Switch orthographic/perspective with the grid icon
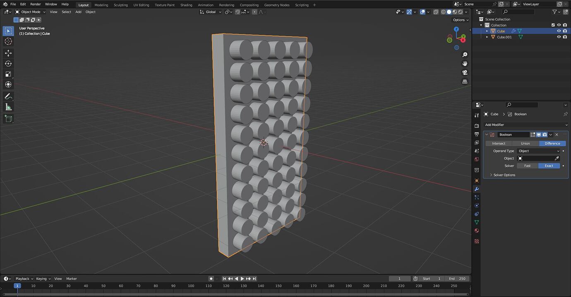 point(465,81)
